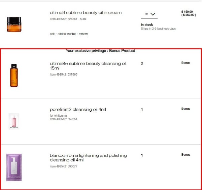Image resolution: width=202 pixels, height=190 pixels.
Task: Open the ultime8 sublime beauty oil in cream title
Action: coord(86,13)
